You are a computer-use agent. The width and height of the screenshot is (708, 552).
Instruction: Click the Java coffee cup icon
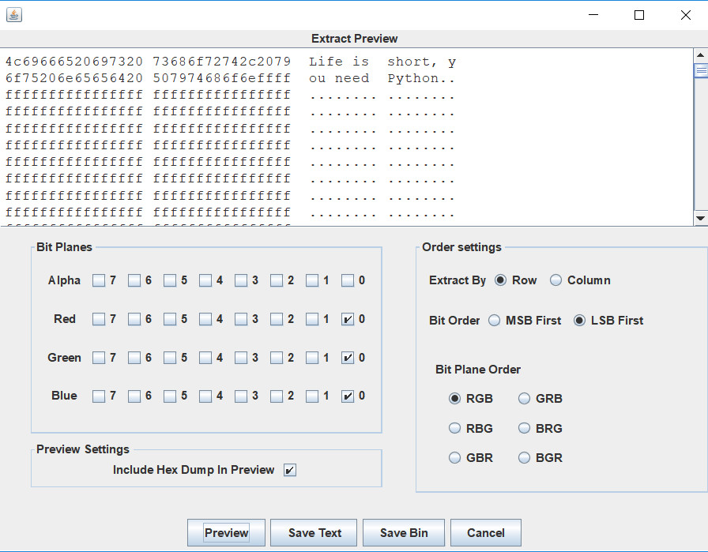pos(13,14)
